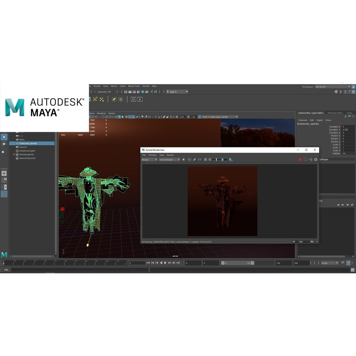This screenshot has width=356, height=356.
Task: Select aiSkyDomeLight1 in the outliner
Action: tap(32, 151)
